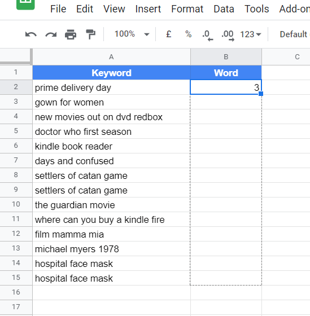Open the Google Sheets home icon
This screenshot has height=316, width=310.
pos(25,4)
